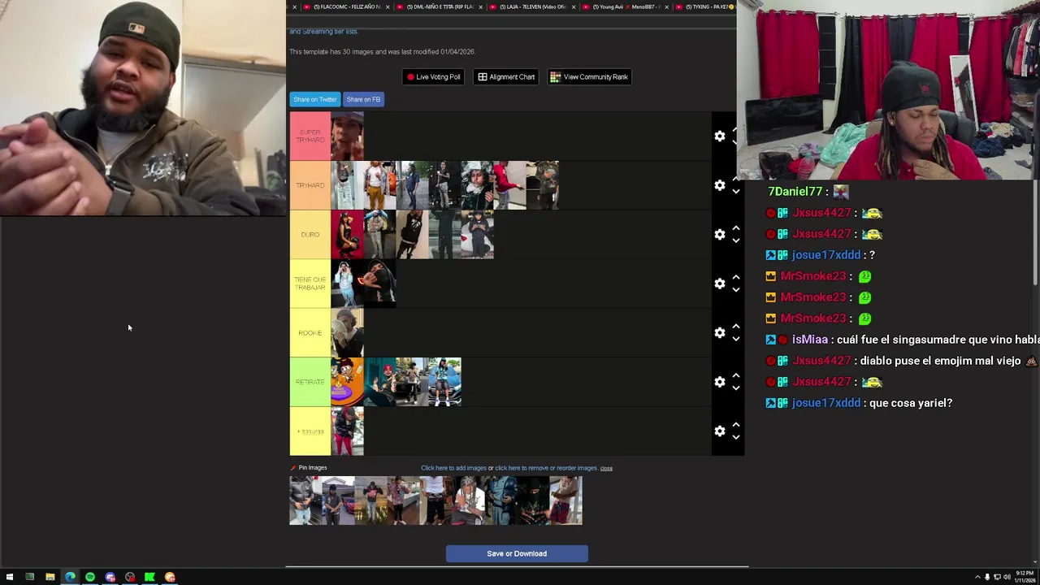Select the red shorts image in unranked pool
The image size is (1040, 585).
[566, 500]
